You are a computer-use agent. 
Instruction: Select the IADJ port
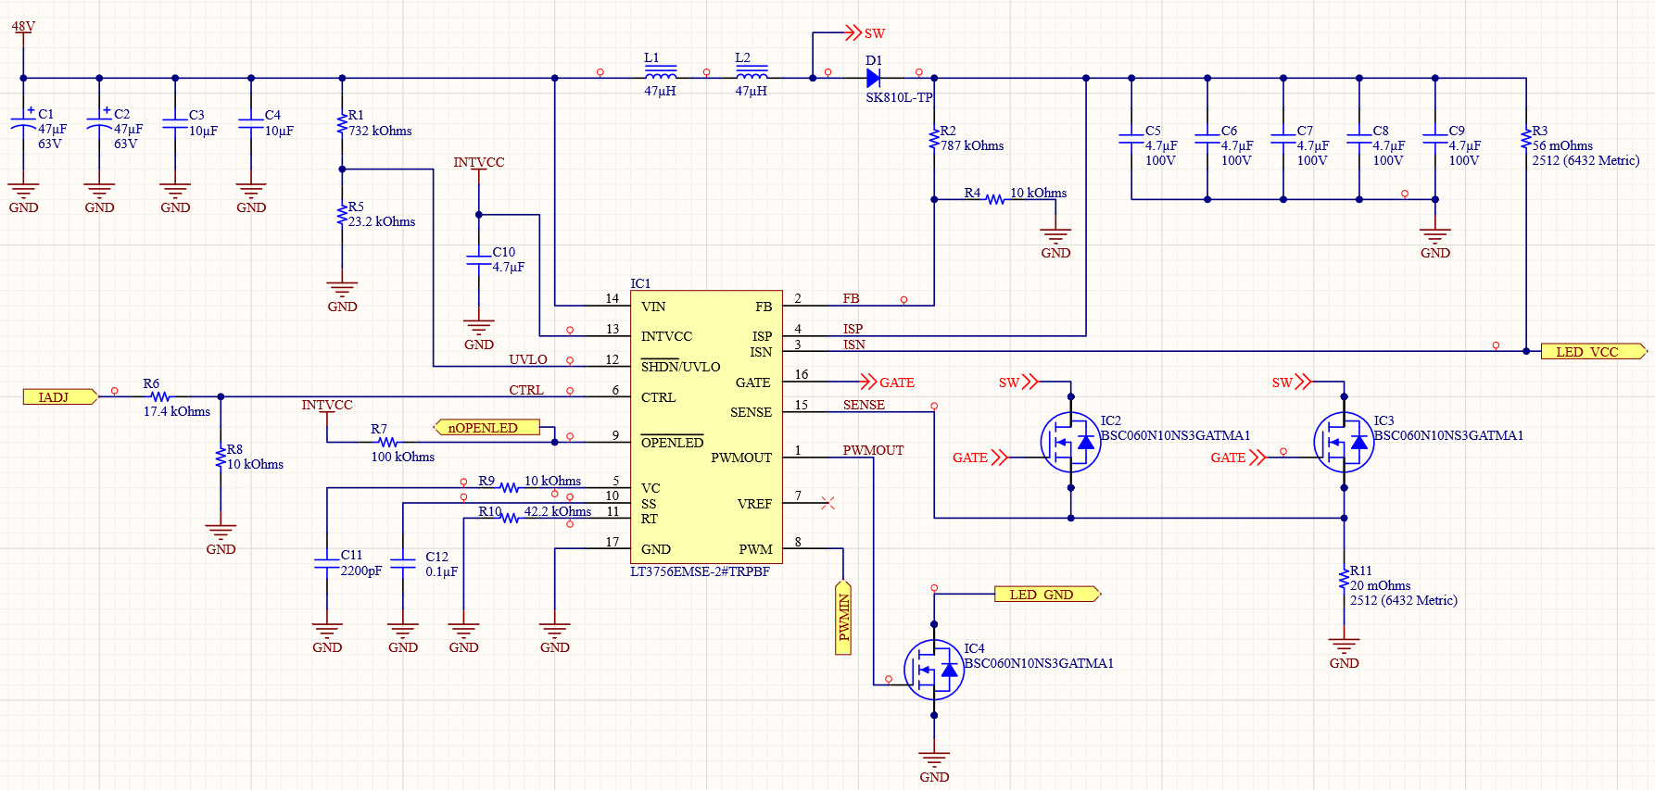60,397
